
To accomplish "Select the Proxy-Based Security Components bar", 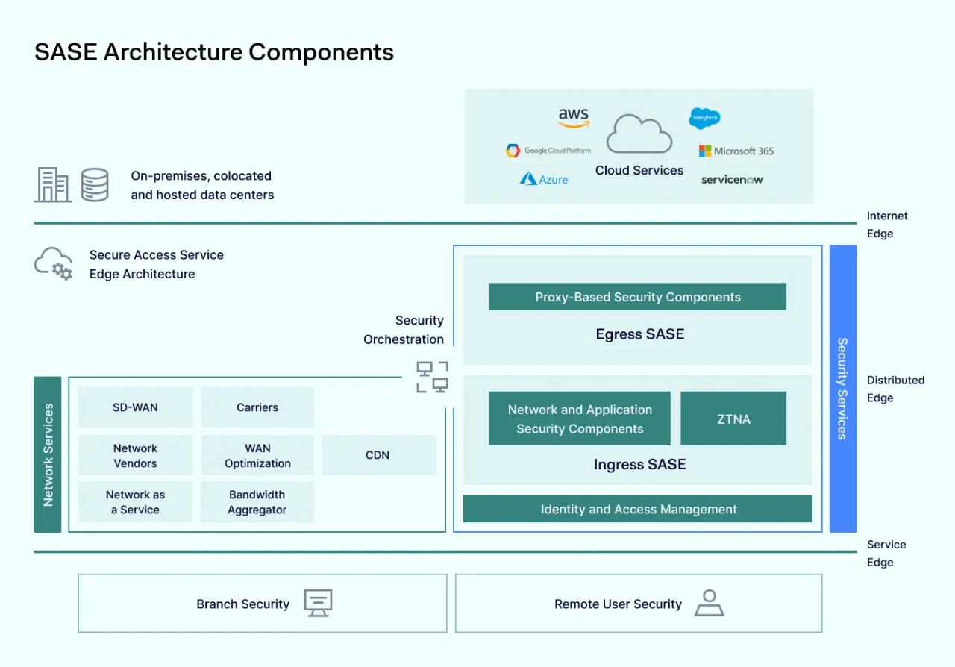I will (638, 296).
